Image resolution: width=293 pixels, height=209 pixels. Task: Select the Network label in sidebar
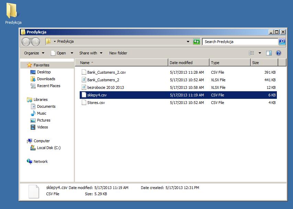[x=41, y=161]
